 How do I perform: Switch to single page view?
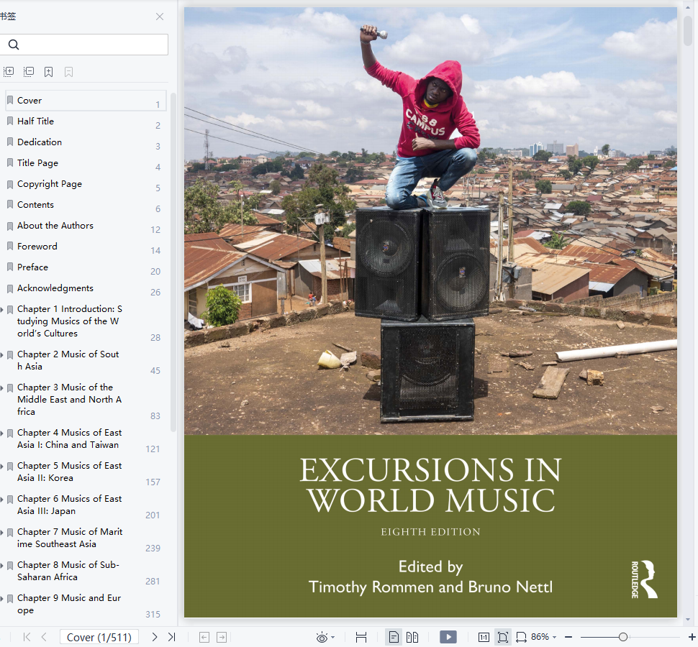[394, 637]
